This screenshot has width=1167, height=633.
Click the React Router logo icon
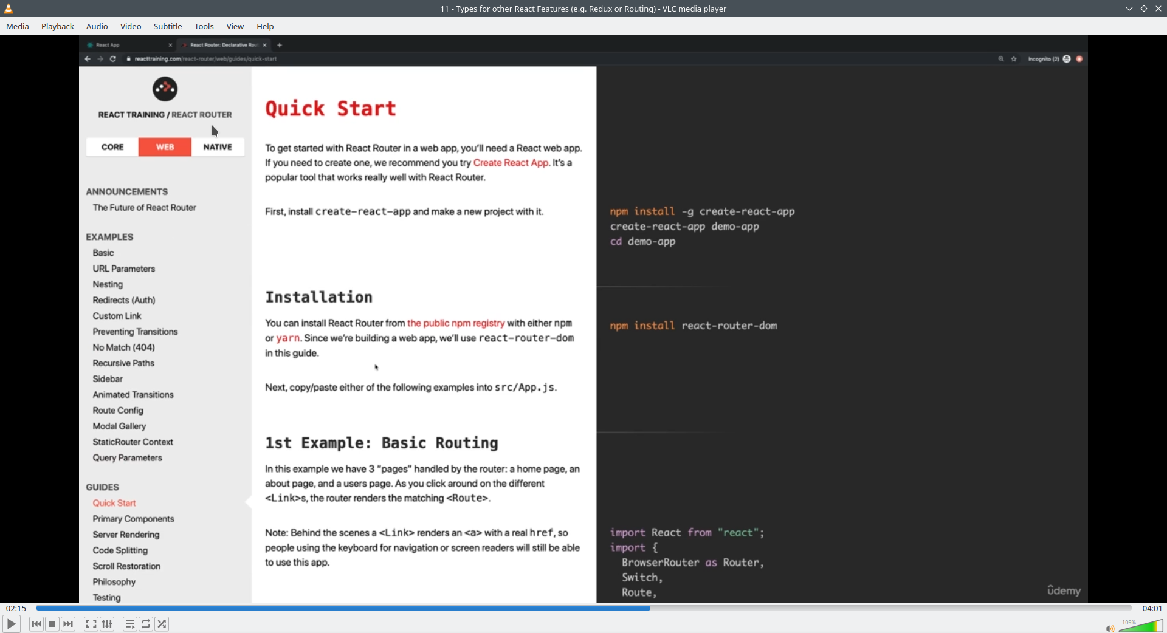pos(165,89)
